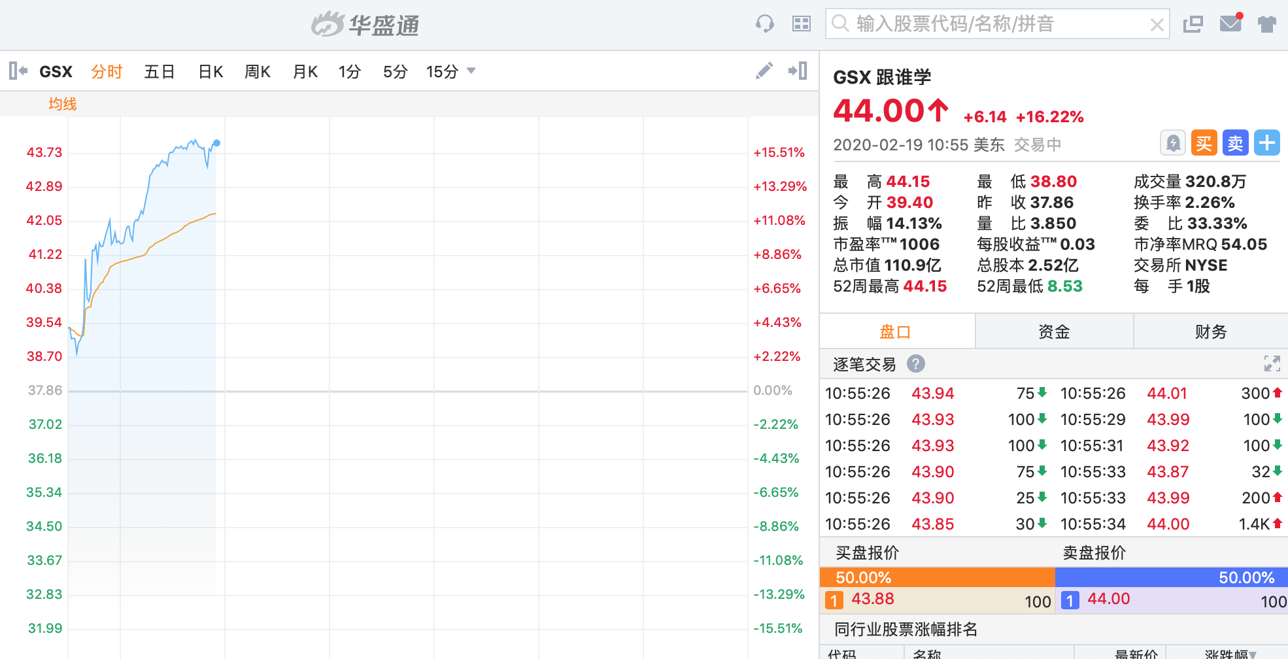
Task: Open the pop-out window icon
Action: pos(1193,24)
